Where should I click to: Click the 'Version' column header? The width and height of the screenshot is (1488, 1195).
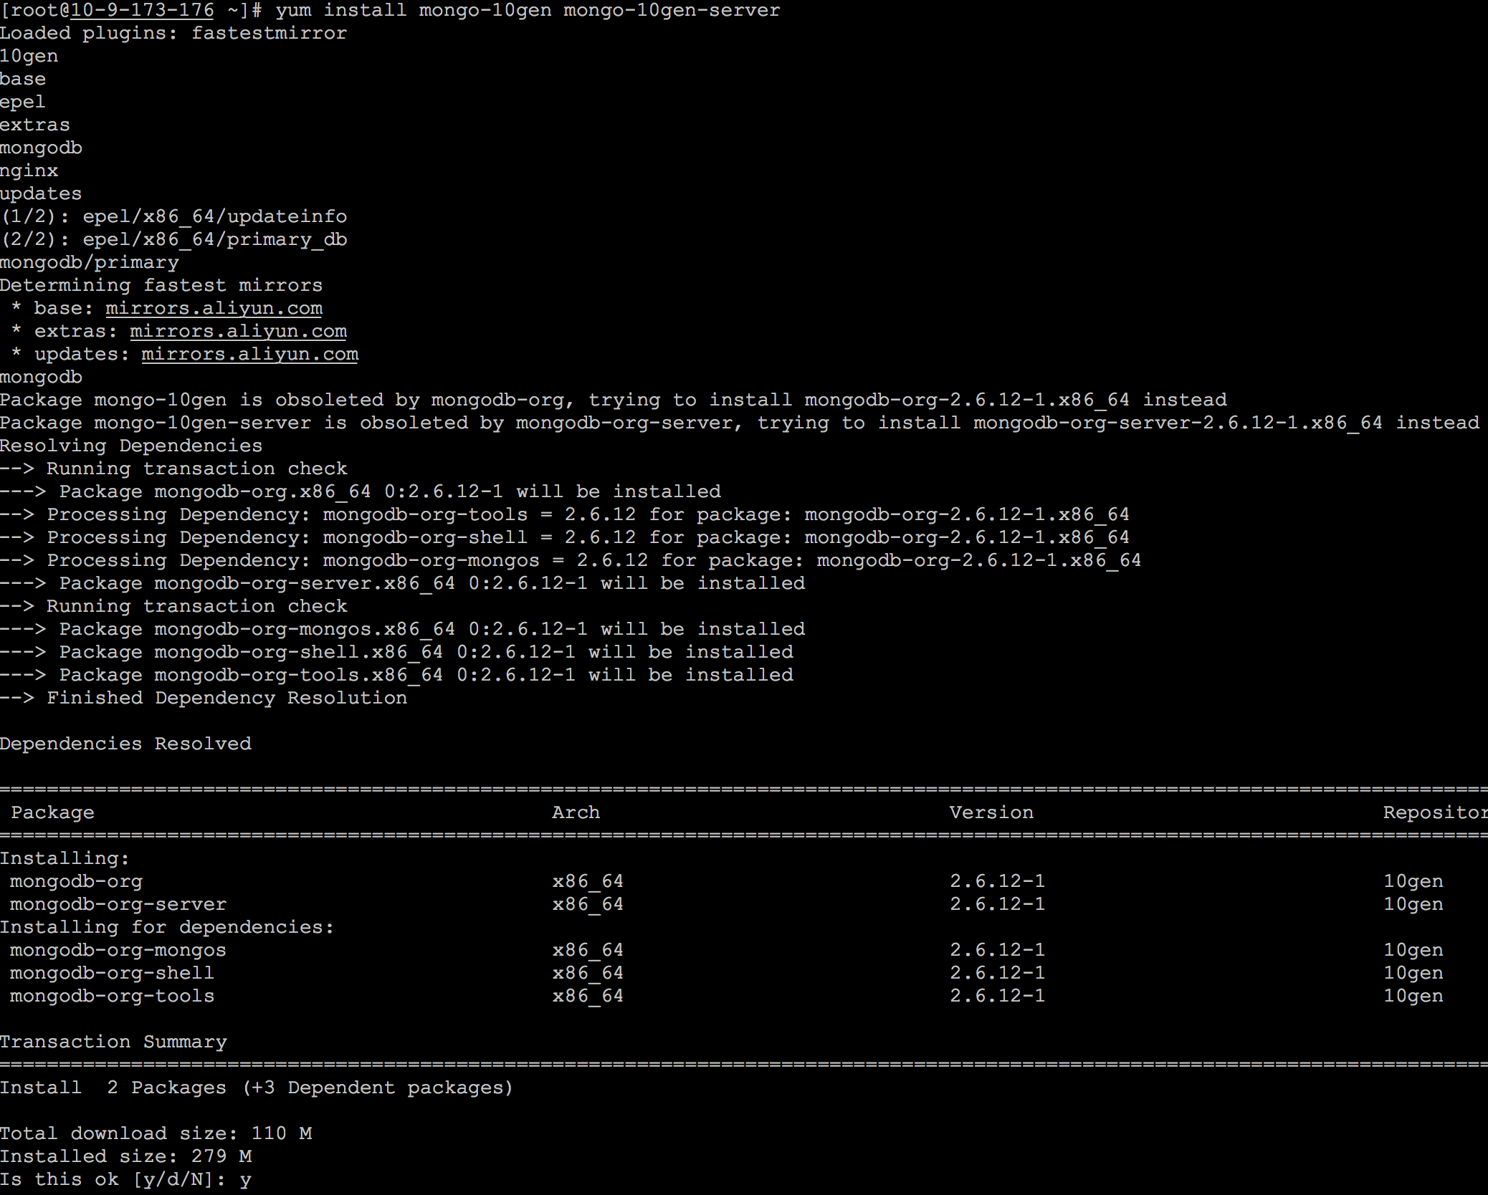click(992, 812)
